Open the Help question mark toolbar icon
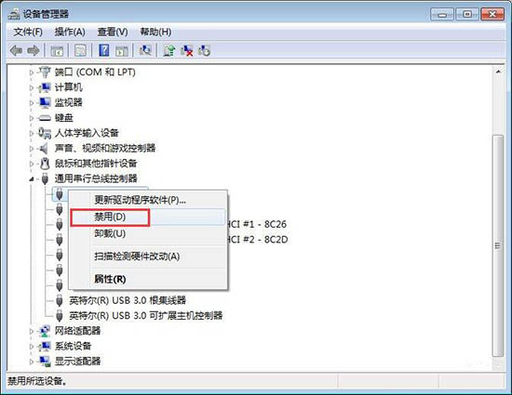This screenshot has height=395, width=512. pyautogui.click(x=104, y=50)
